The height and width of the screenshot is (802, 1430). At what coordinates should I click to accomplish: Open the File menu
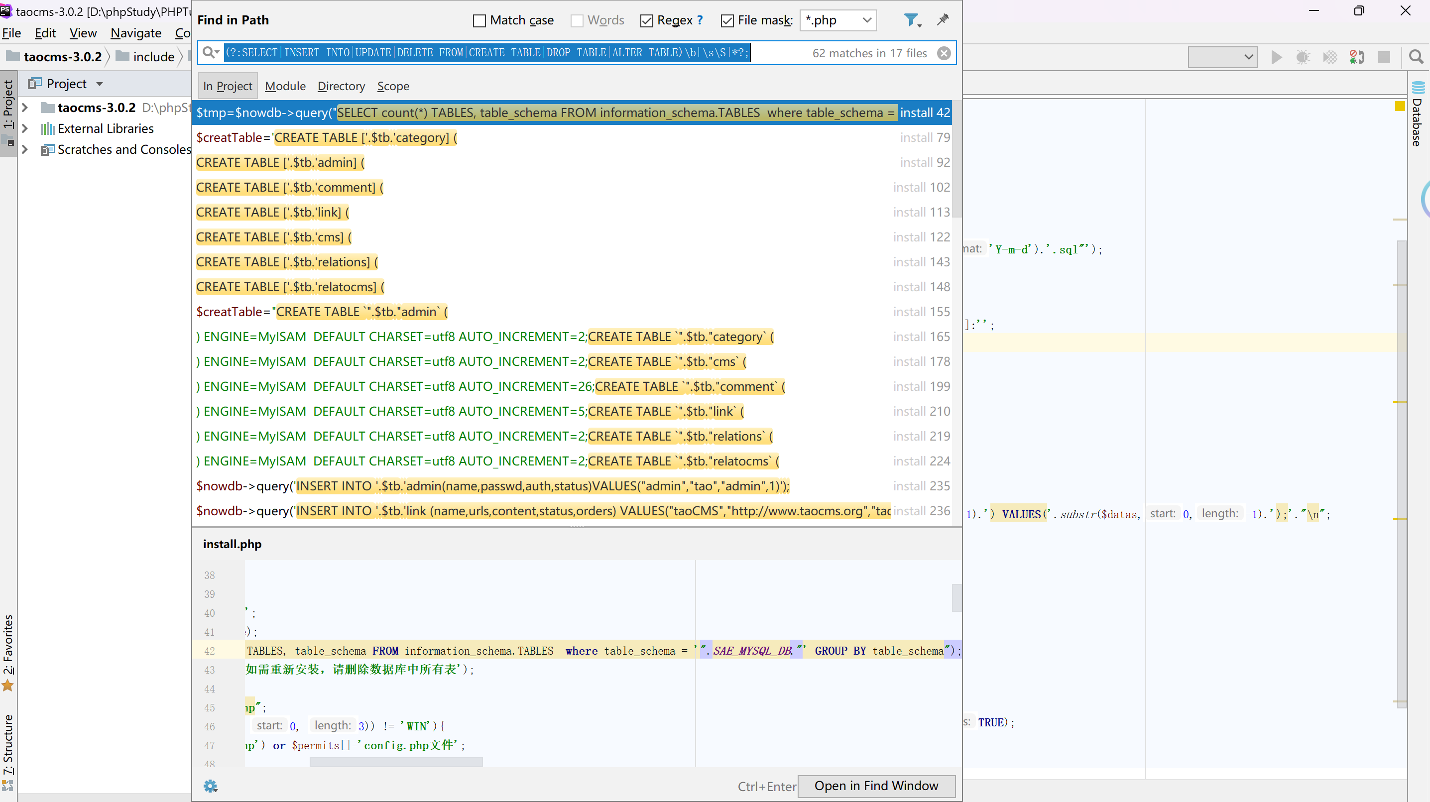(11, 33)
